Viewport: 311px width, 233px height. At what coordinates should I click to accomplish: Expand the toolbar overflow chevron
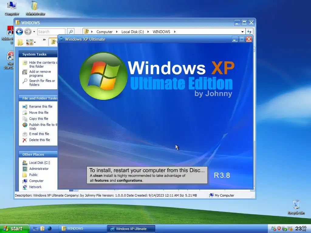[44, 40]
